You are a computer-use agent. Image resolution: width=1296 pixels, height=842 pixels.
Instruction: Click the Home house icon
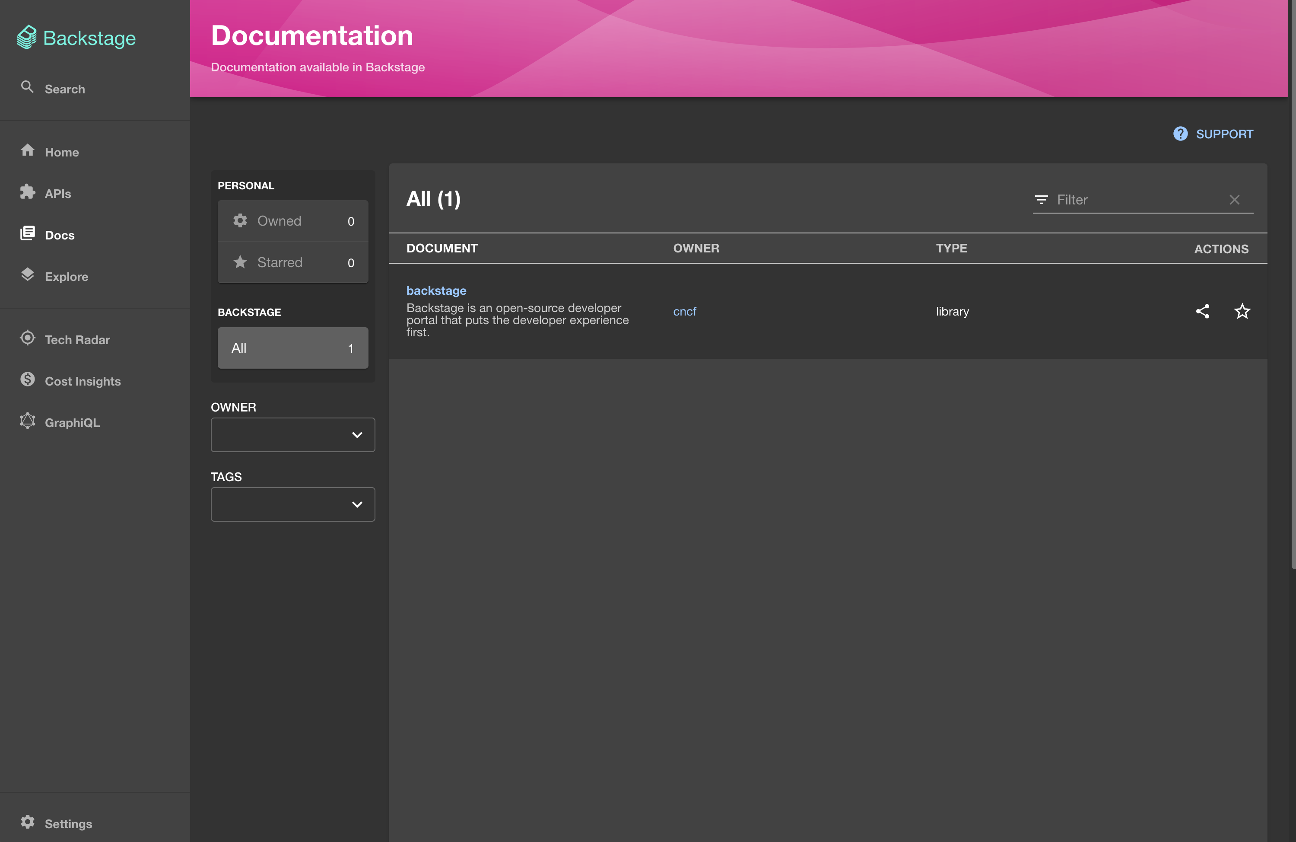pyautogui.click(x=28, y=150)
